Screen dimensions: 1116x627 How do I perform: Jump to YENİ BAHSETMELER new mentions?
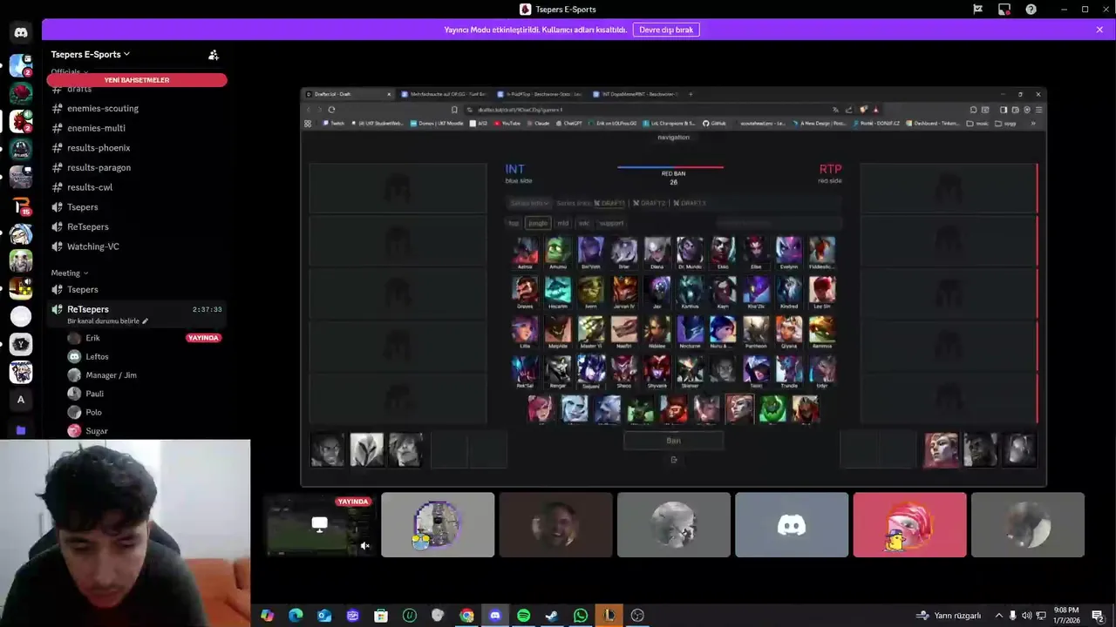(x=137, y=80)
